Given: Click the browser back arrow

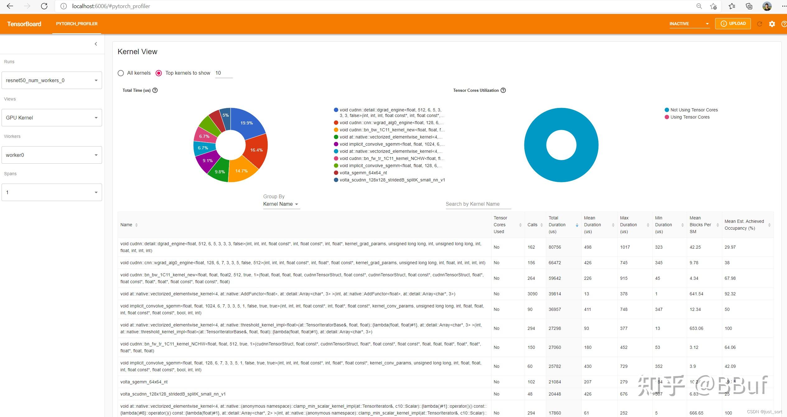Looking at the screenshot, I should coord(10,6).
